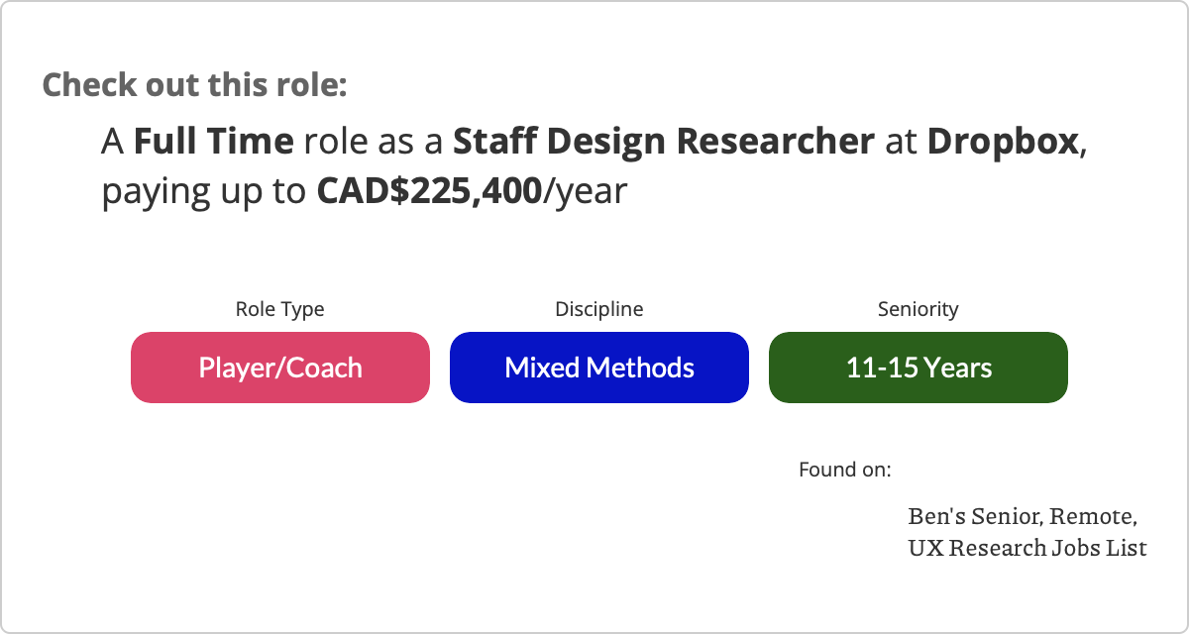Select the blue Mixed Methods badge

[x=599, y=368]
